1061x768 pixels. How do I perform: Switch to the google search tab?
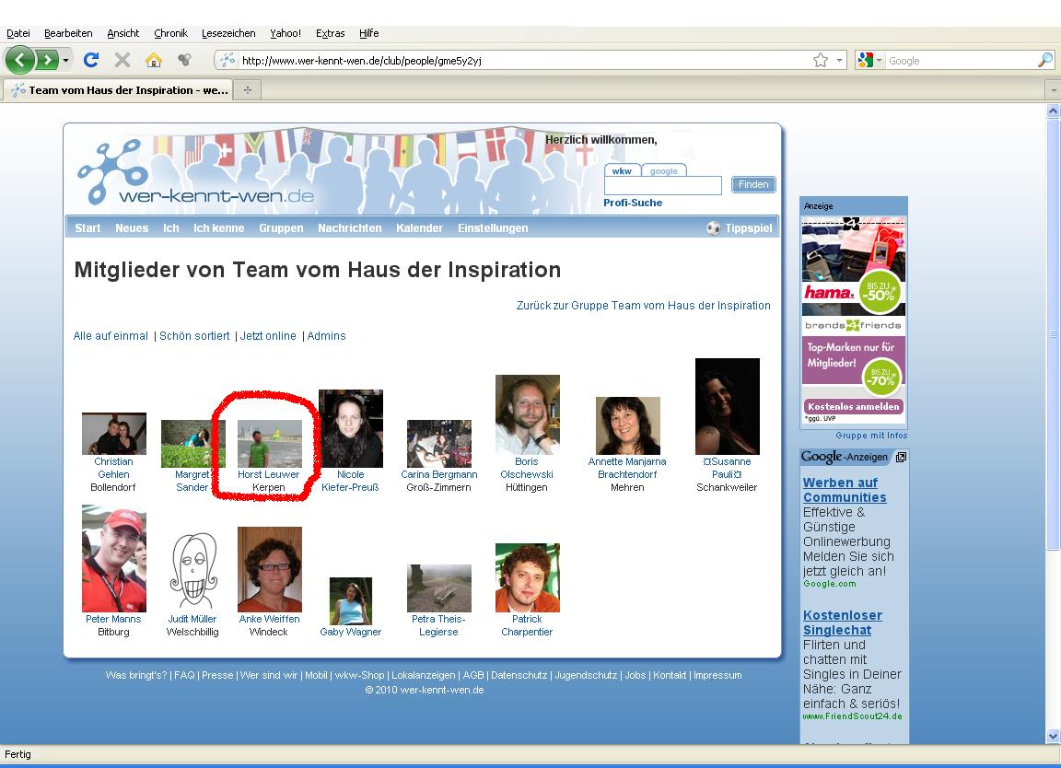[663, 170]
